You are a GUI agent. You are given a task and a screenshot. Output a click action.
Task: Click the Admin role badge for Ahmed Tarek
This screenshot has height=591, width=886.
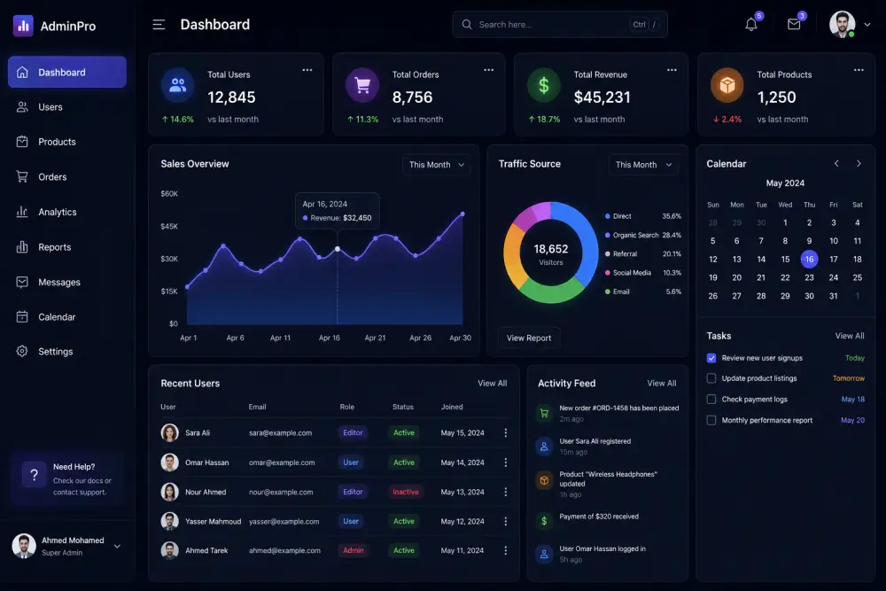click(354, 550)
